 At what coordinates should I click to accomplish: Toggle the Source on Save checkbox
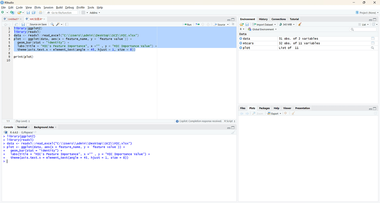click(x=28, y=24)
